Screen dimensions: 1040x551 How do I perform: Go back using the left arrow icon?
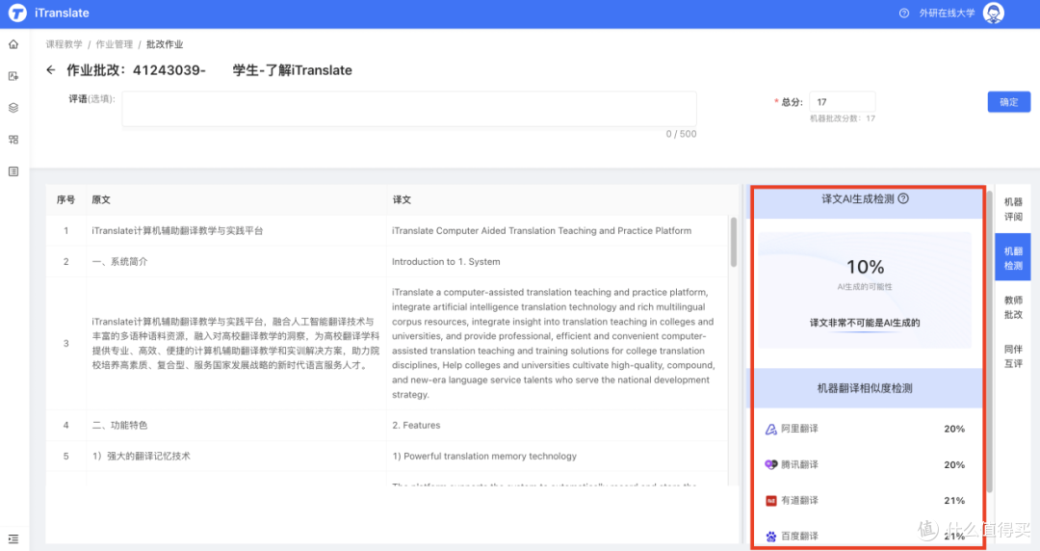(51, 69)
